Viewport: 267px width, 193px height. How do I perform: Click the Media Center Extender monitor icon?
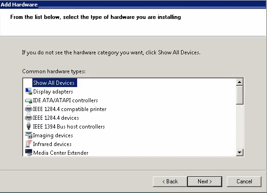click(29, 152)
